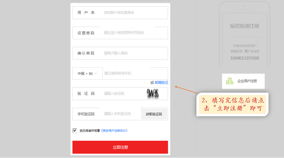Open the 京东用户注册协议 agreement link
Image resolution: width=284 pixels, height=158 pixels.
114,131
